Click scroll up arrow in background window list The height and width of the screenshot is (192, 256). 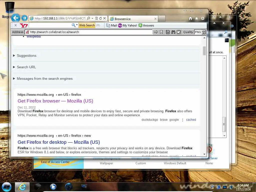(x=224, y=58)
